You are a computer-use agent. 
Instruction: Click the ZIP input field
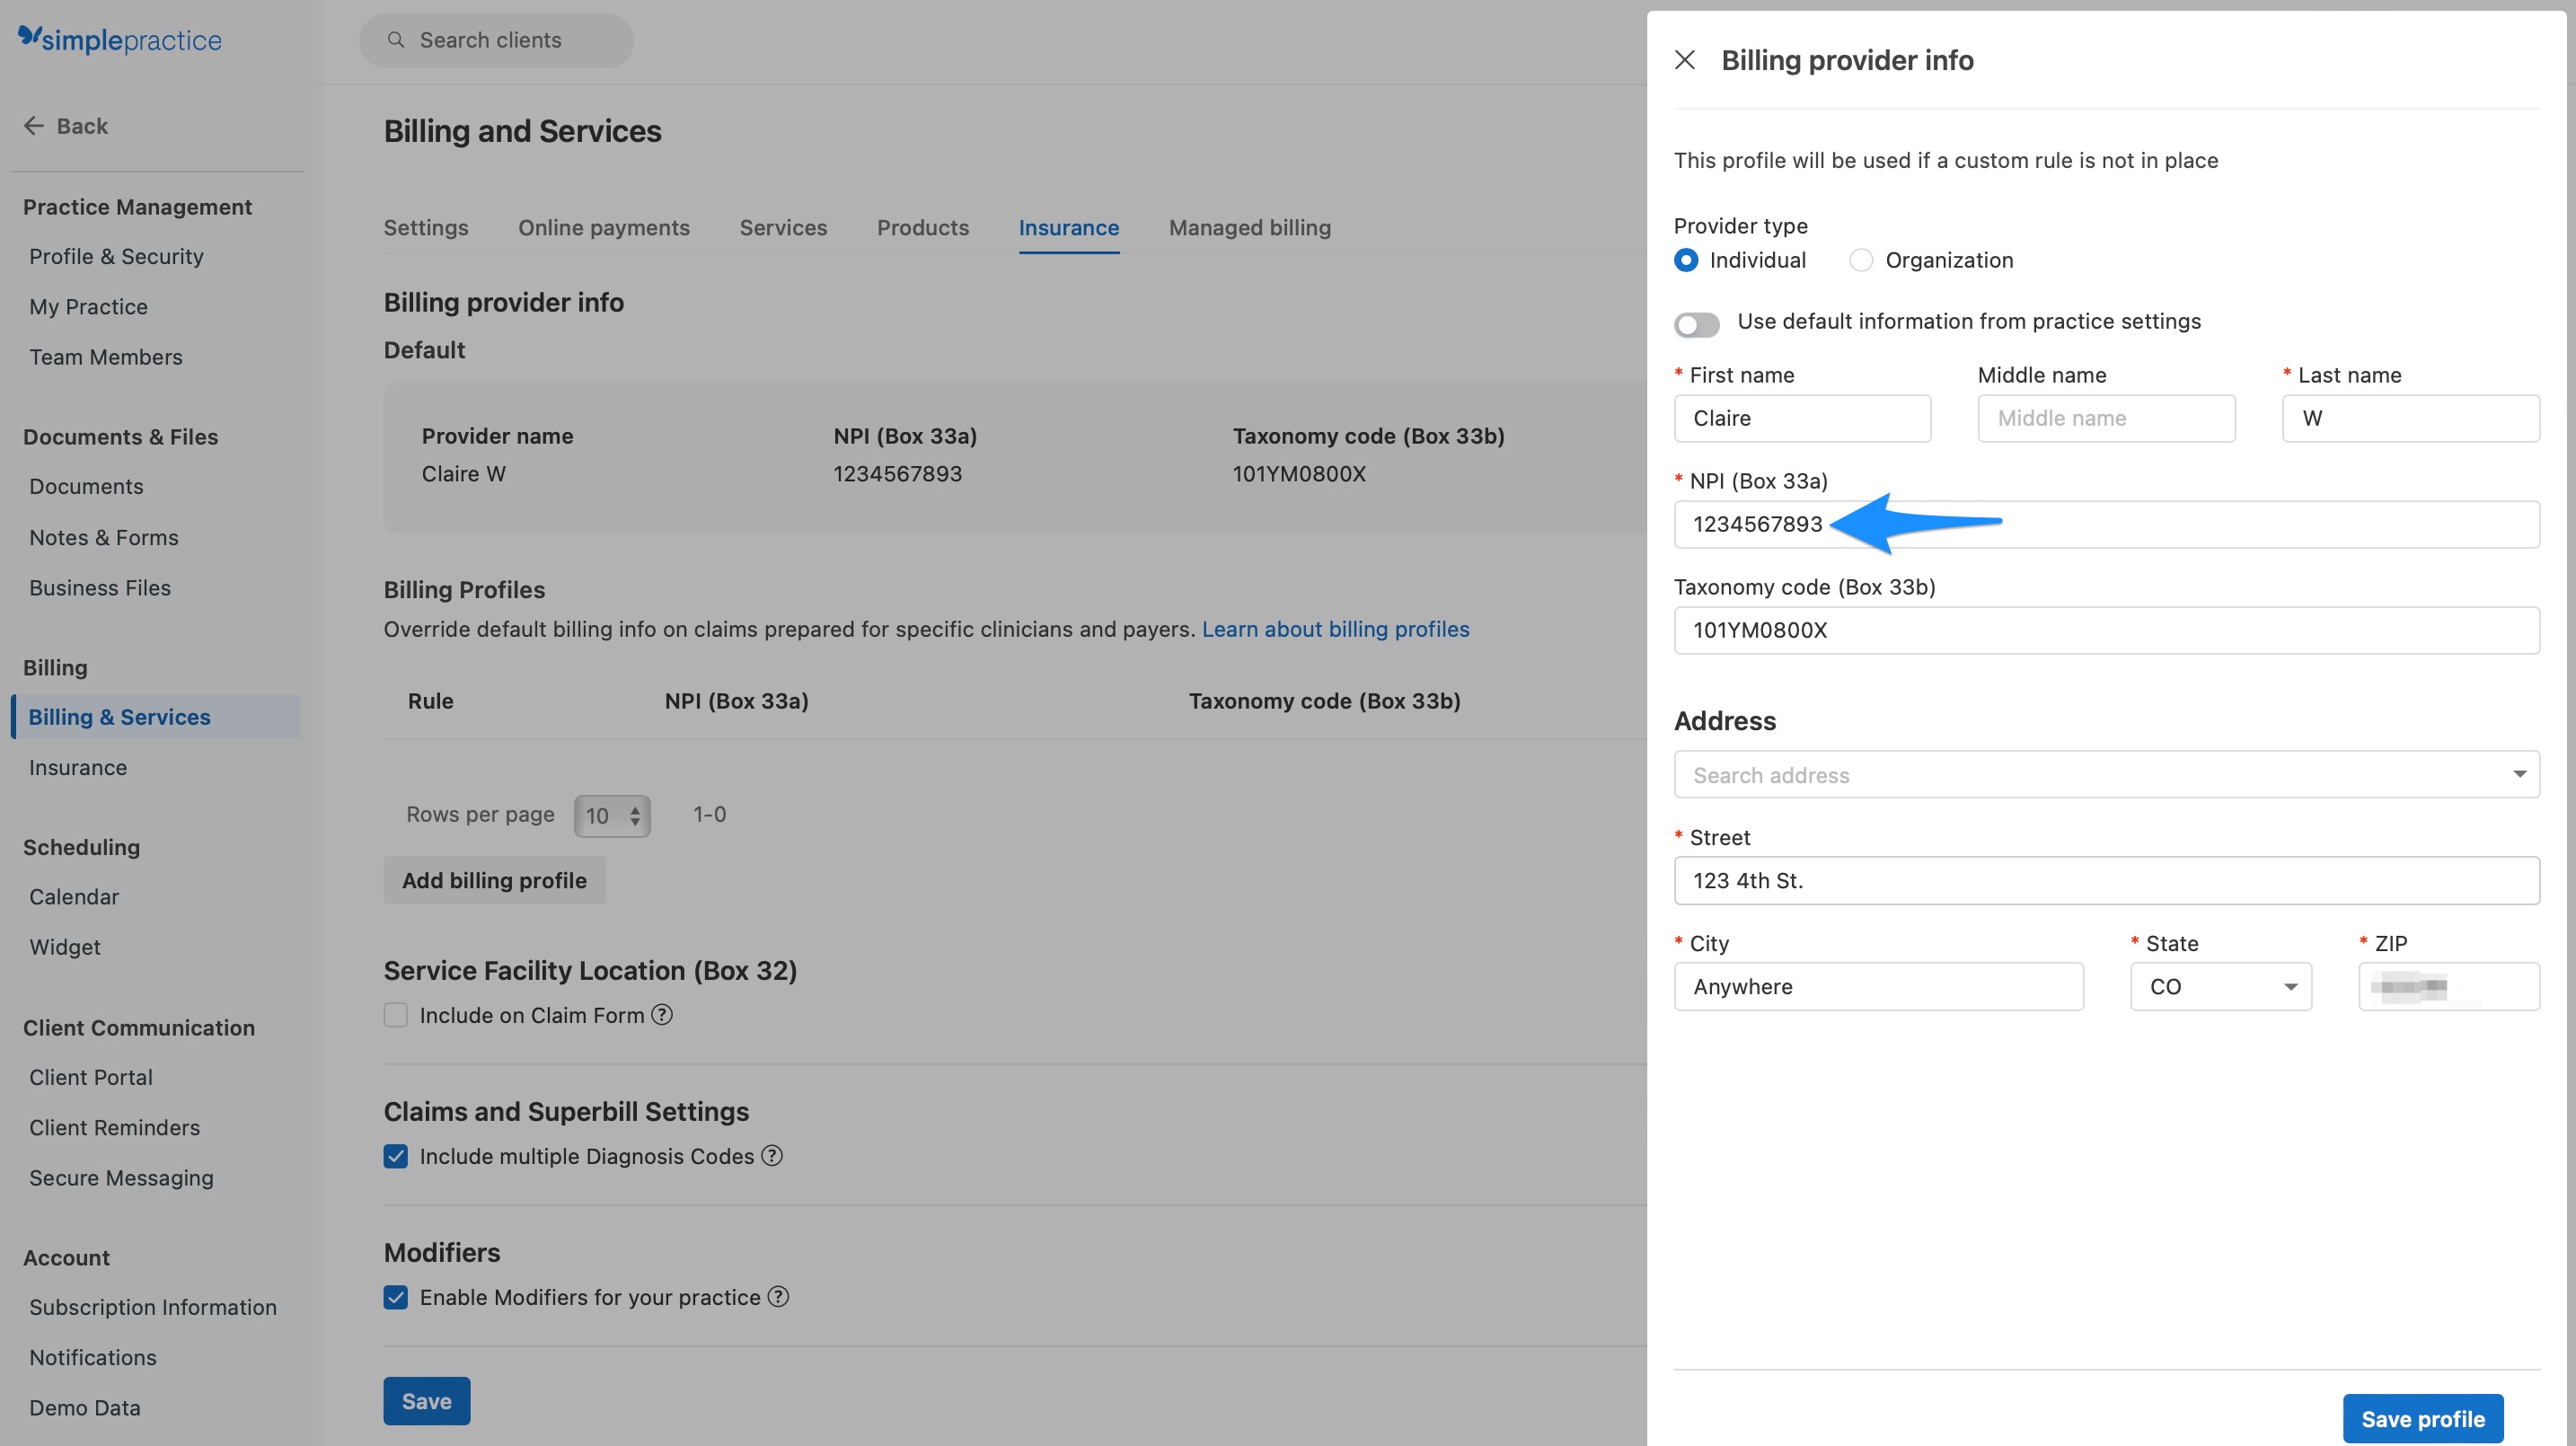coord(2449,986)
